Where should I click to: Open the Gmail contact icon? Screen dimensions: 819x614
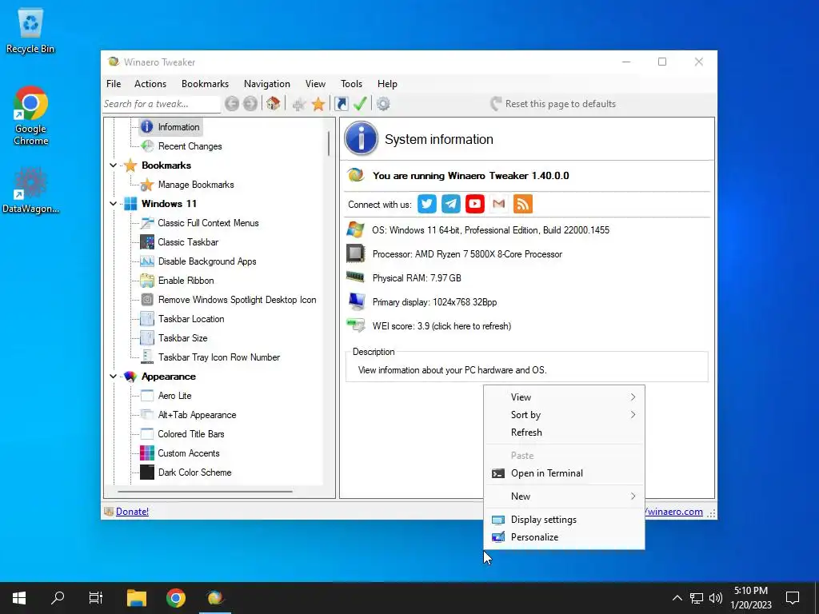(x=499, y=204)
